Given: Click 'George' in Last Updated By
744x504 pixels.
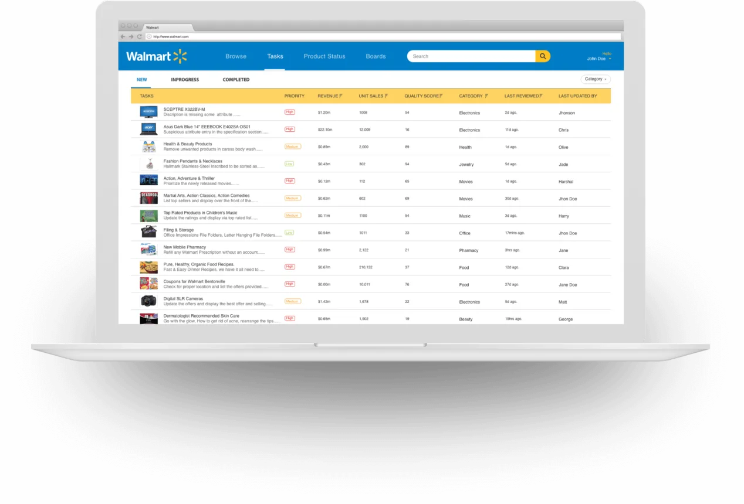Looking at the screenshot, I should coord(566,319).
